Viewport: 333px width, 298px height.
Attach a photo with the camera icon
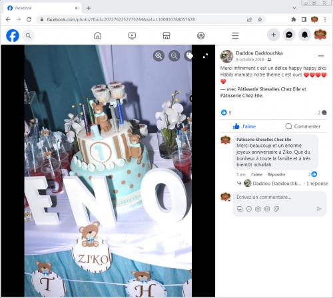[x=258, y=209]
